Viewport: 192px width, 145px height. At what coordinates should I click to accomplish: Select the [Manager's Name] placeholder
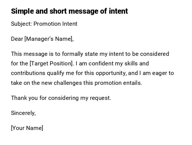point(49,39)
